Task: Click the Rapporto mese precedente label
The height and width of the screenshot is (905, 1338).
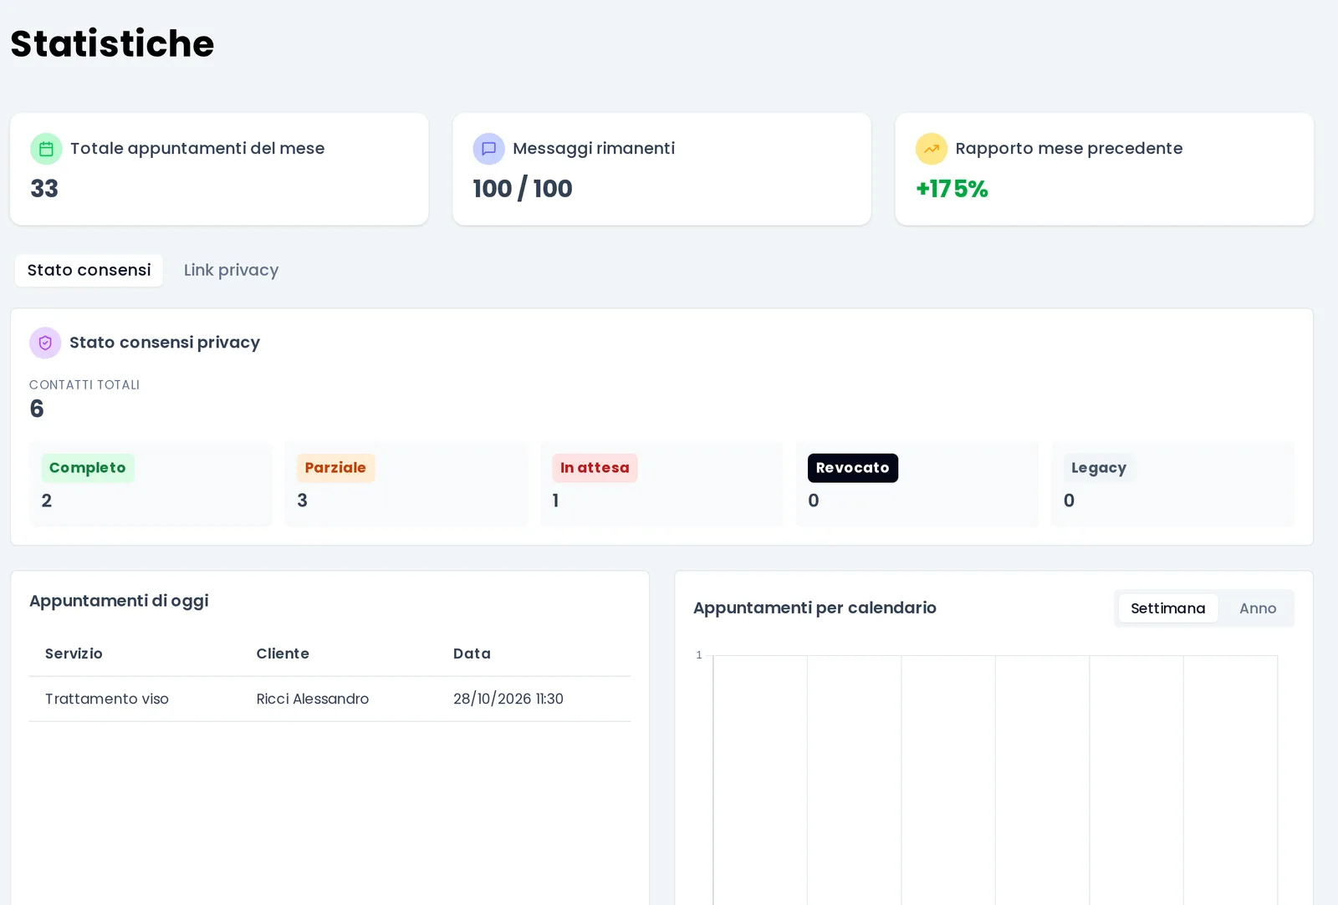Action: (x=1069, y=149)
